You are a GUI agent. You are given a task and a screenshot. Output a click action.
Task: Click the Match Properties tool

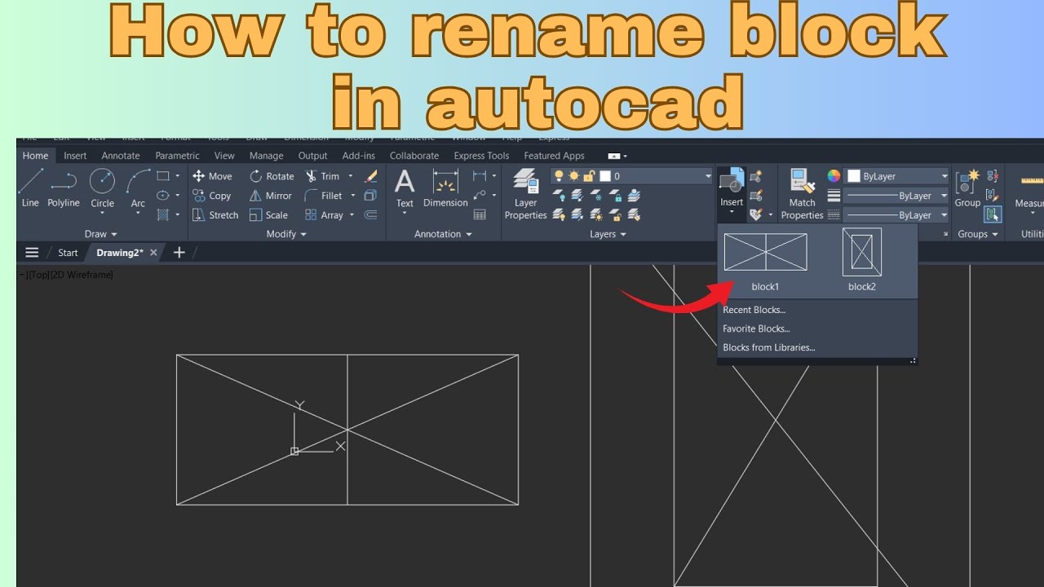point(802,194)
